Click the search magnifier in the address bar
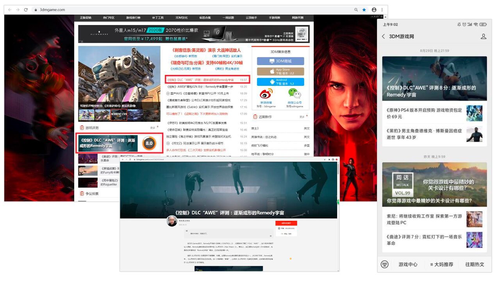This screenshot has height=281, width=500. (x=356, y=10)
